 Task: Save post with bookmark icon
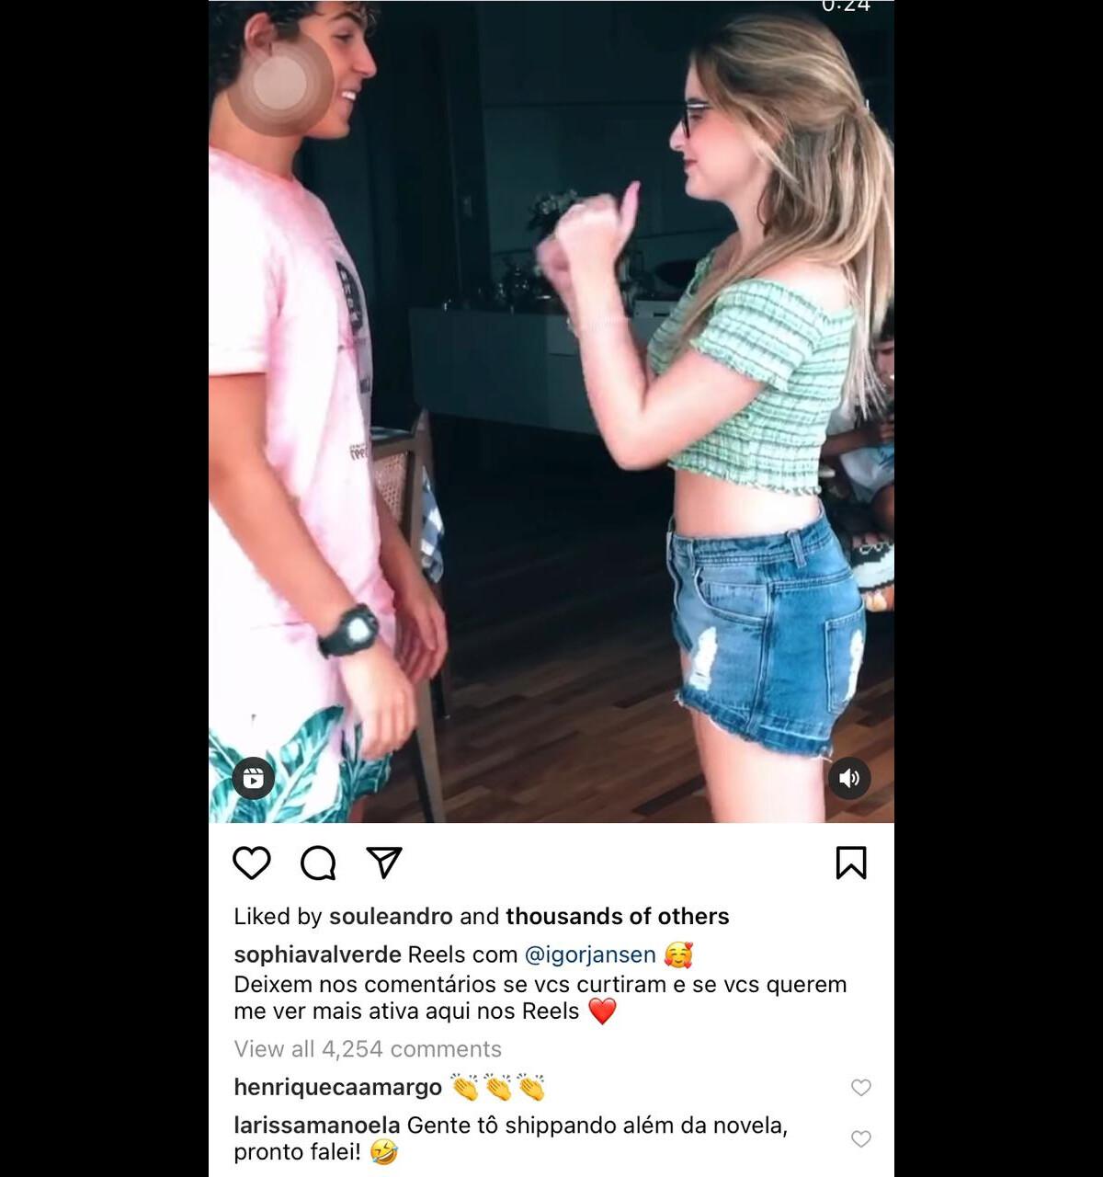point(851,863)
